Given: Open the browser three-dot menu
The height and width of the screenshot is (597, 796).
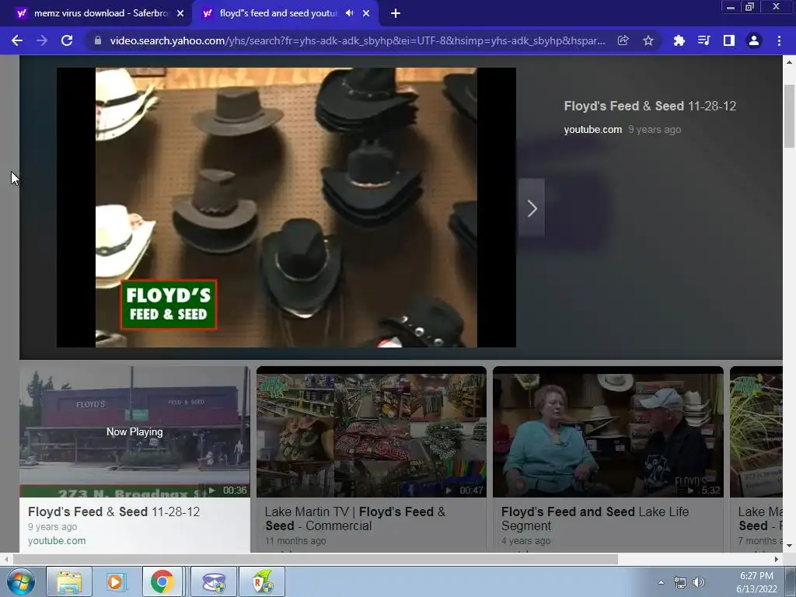Looking at the screenshot, I should [779, 40].
